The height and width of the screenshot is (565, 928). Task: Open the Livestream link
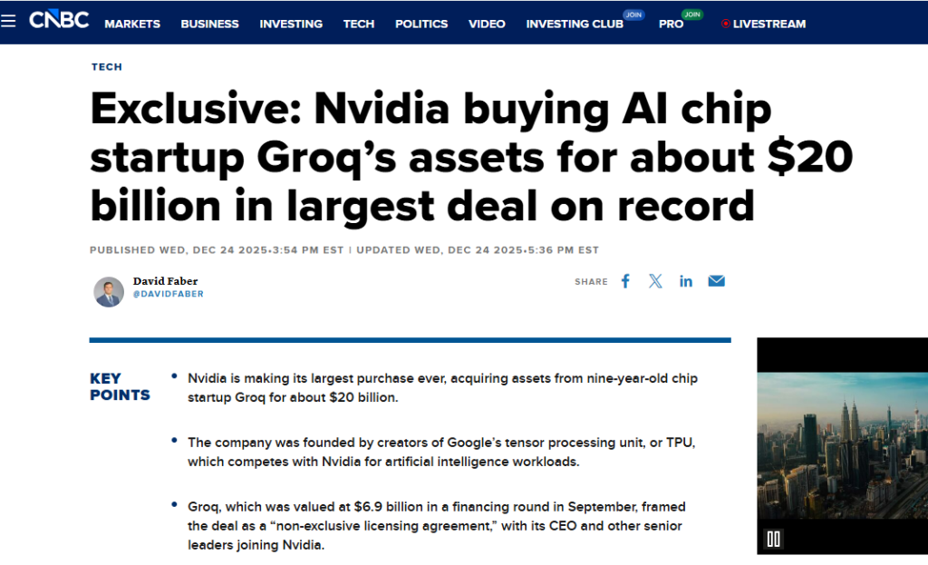pyautogui.click(x=763, y=24)
